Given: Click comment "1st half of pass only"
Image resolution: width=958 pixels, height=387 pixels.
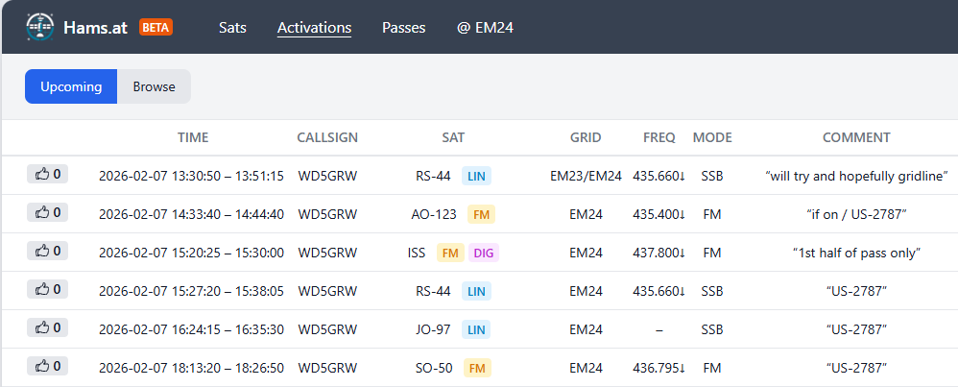Looking at the screenshot, I should [856, 254].
